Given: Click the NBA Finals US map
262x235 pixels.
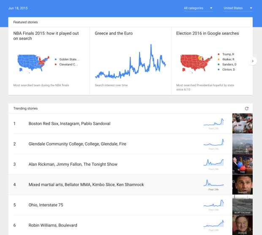Looking at the screenshot, I should pos(33,64).
